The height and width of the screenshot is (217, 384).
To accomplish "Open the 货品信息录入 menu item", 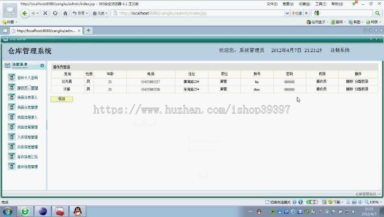I will [x=27, y=117].
